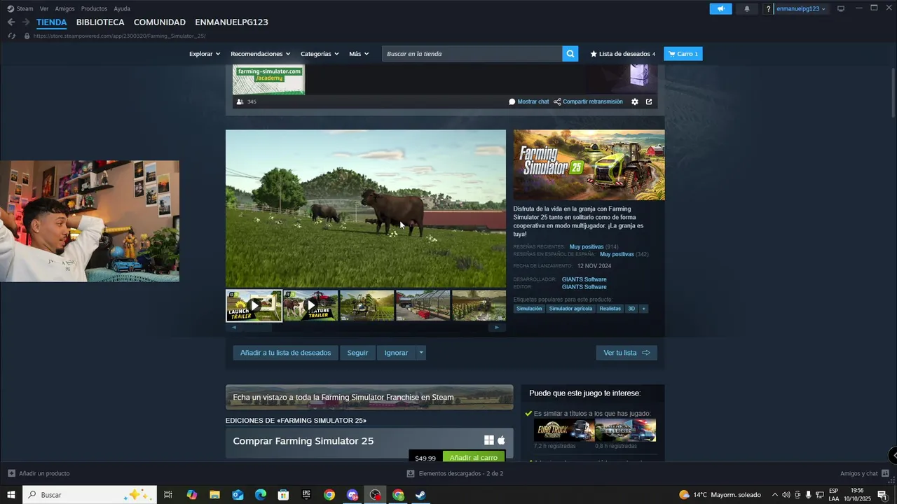Open the broadcast settings gear

(x=635, y=101)
